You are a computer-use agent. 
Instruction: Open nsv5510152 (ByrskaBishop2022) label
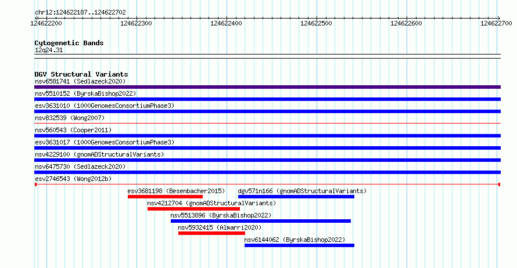pos(85,93)
